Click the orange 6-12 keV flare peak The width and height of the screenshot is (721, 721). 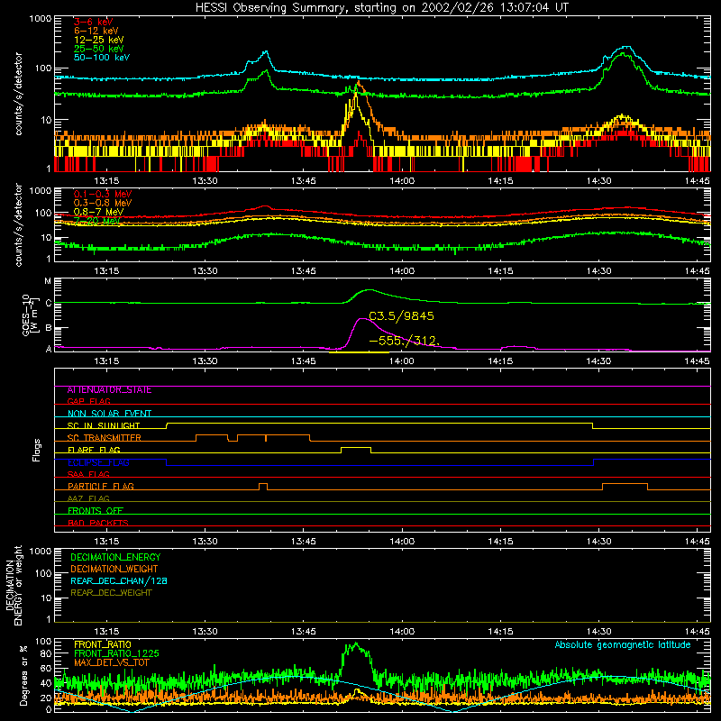click(x=359, y=83)
